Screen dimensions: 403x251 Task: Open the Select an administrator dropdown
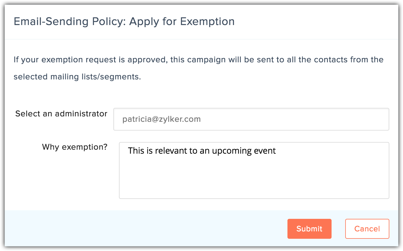[251, 119]
